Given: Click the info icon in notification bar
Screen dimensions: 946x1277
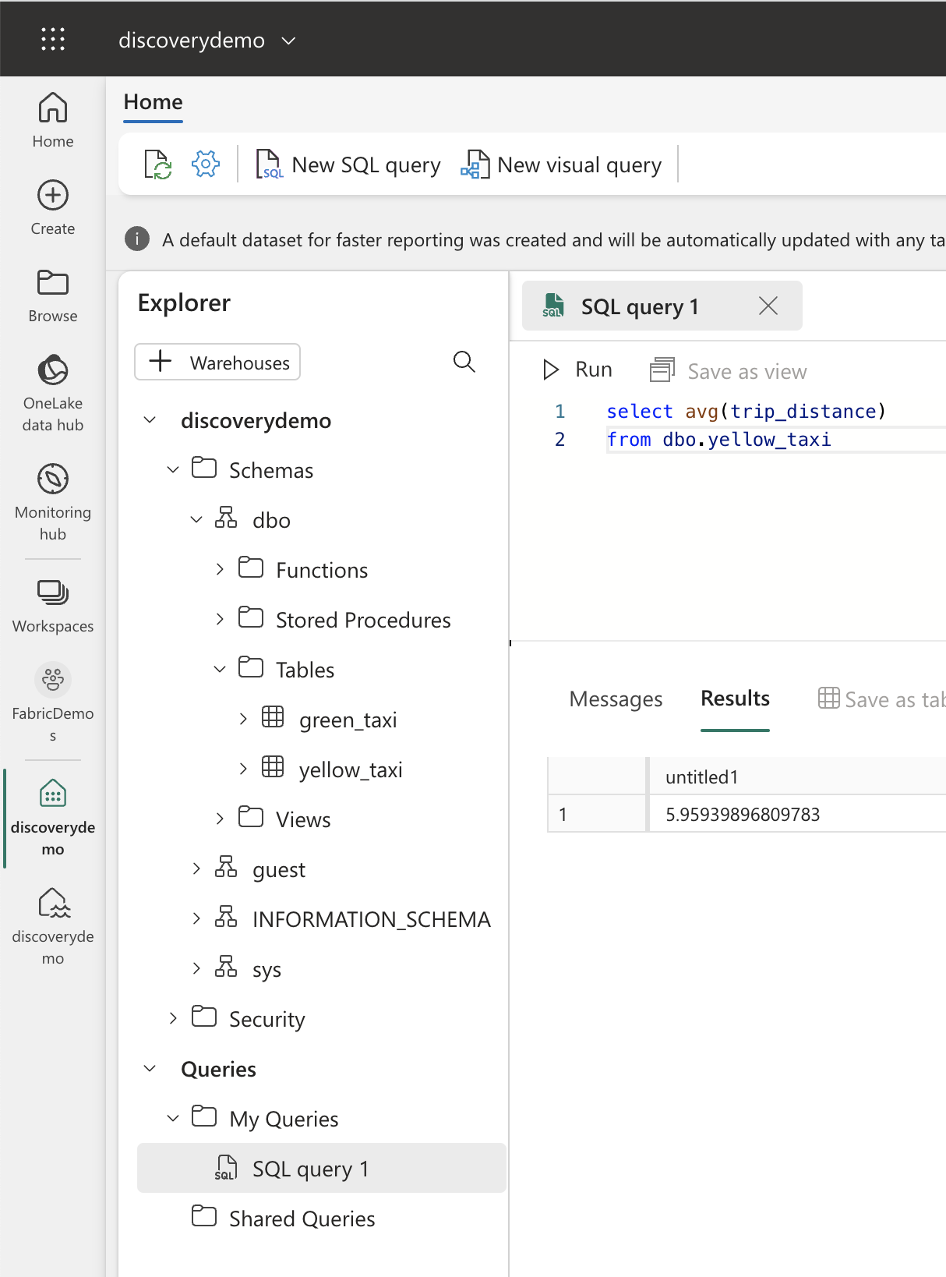Looking at the screenshot, I should pos(137,239).
